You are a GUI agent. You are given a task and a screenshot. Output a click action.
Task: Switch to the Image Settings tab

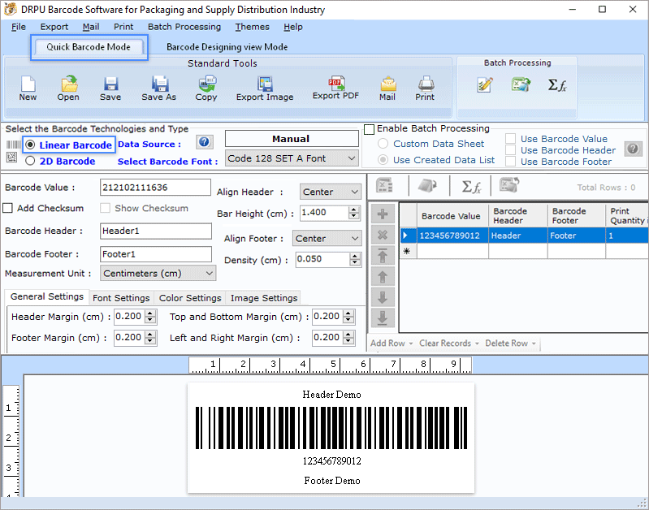click(264, 298)
